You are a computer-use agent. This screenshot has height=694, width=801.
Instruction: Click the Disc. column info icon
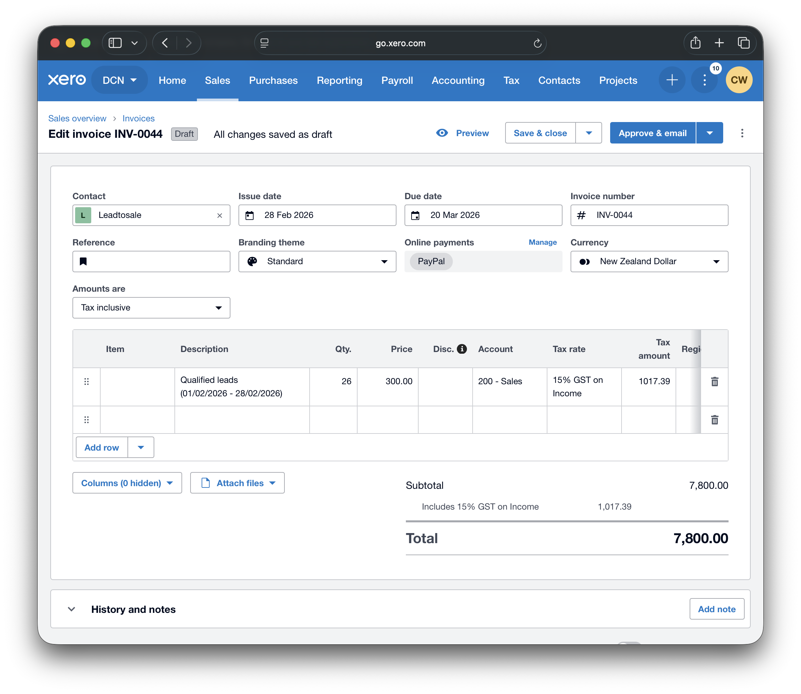(462, 349)
